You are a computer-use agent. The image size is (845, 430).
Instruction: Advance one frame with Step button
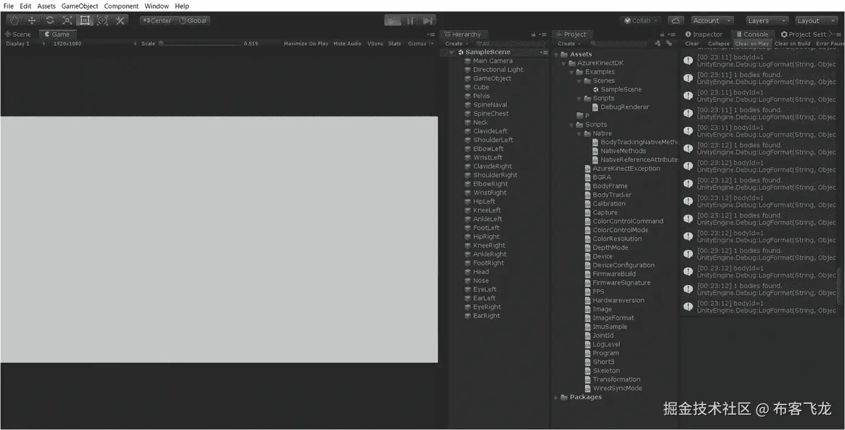[x=428, y=21]
